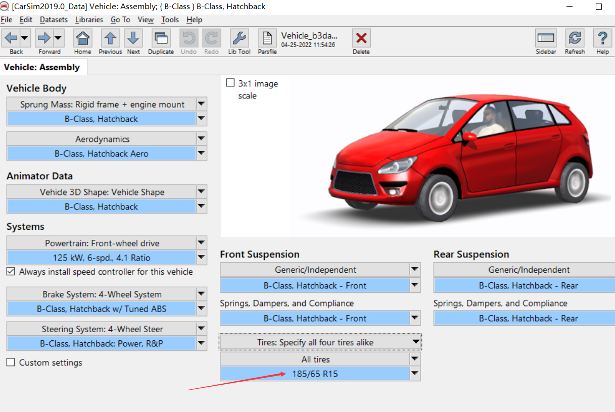Screen dimensions: 615x412
Task: Click the Vehicle_b3da... dataset name field
Action: coord(309,36)
